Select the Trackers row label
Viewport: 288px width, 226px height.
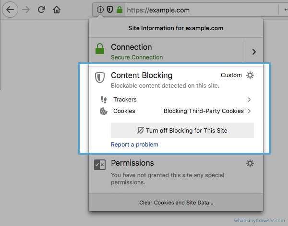(x=125, y=100)
